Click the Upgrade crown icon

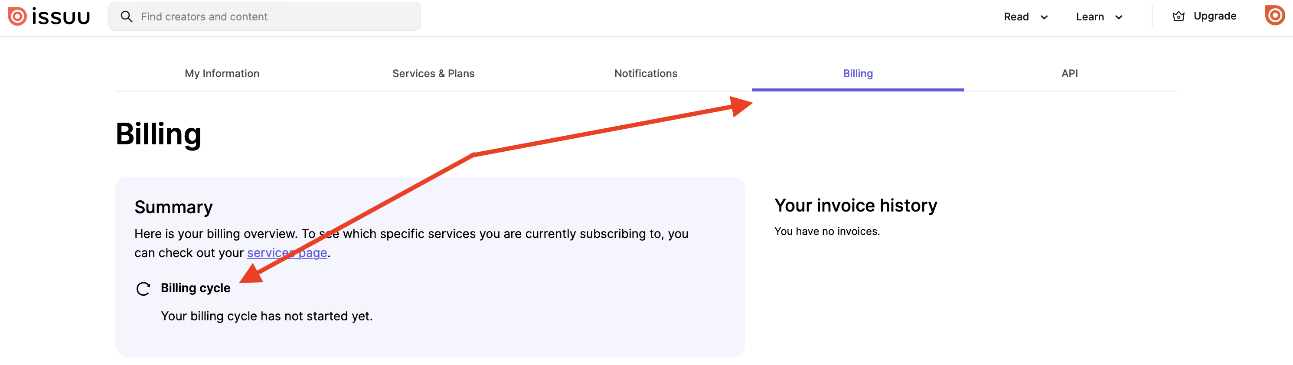[x=1178, y=16]
